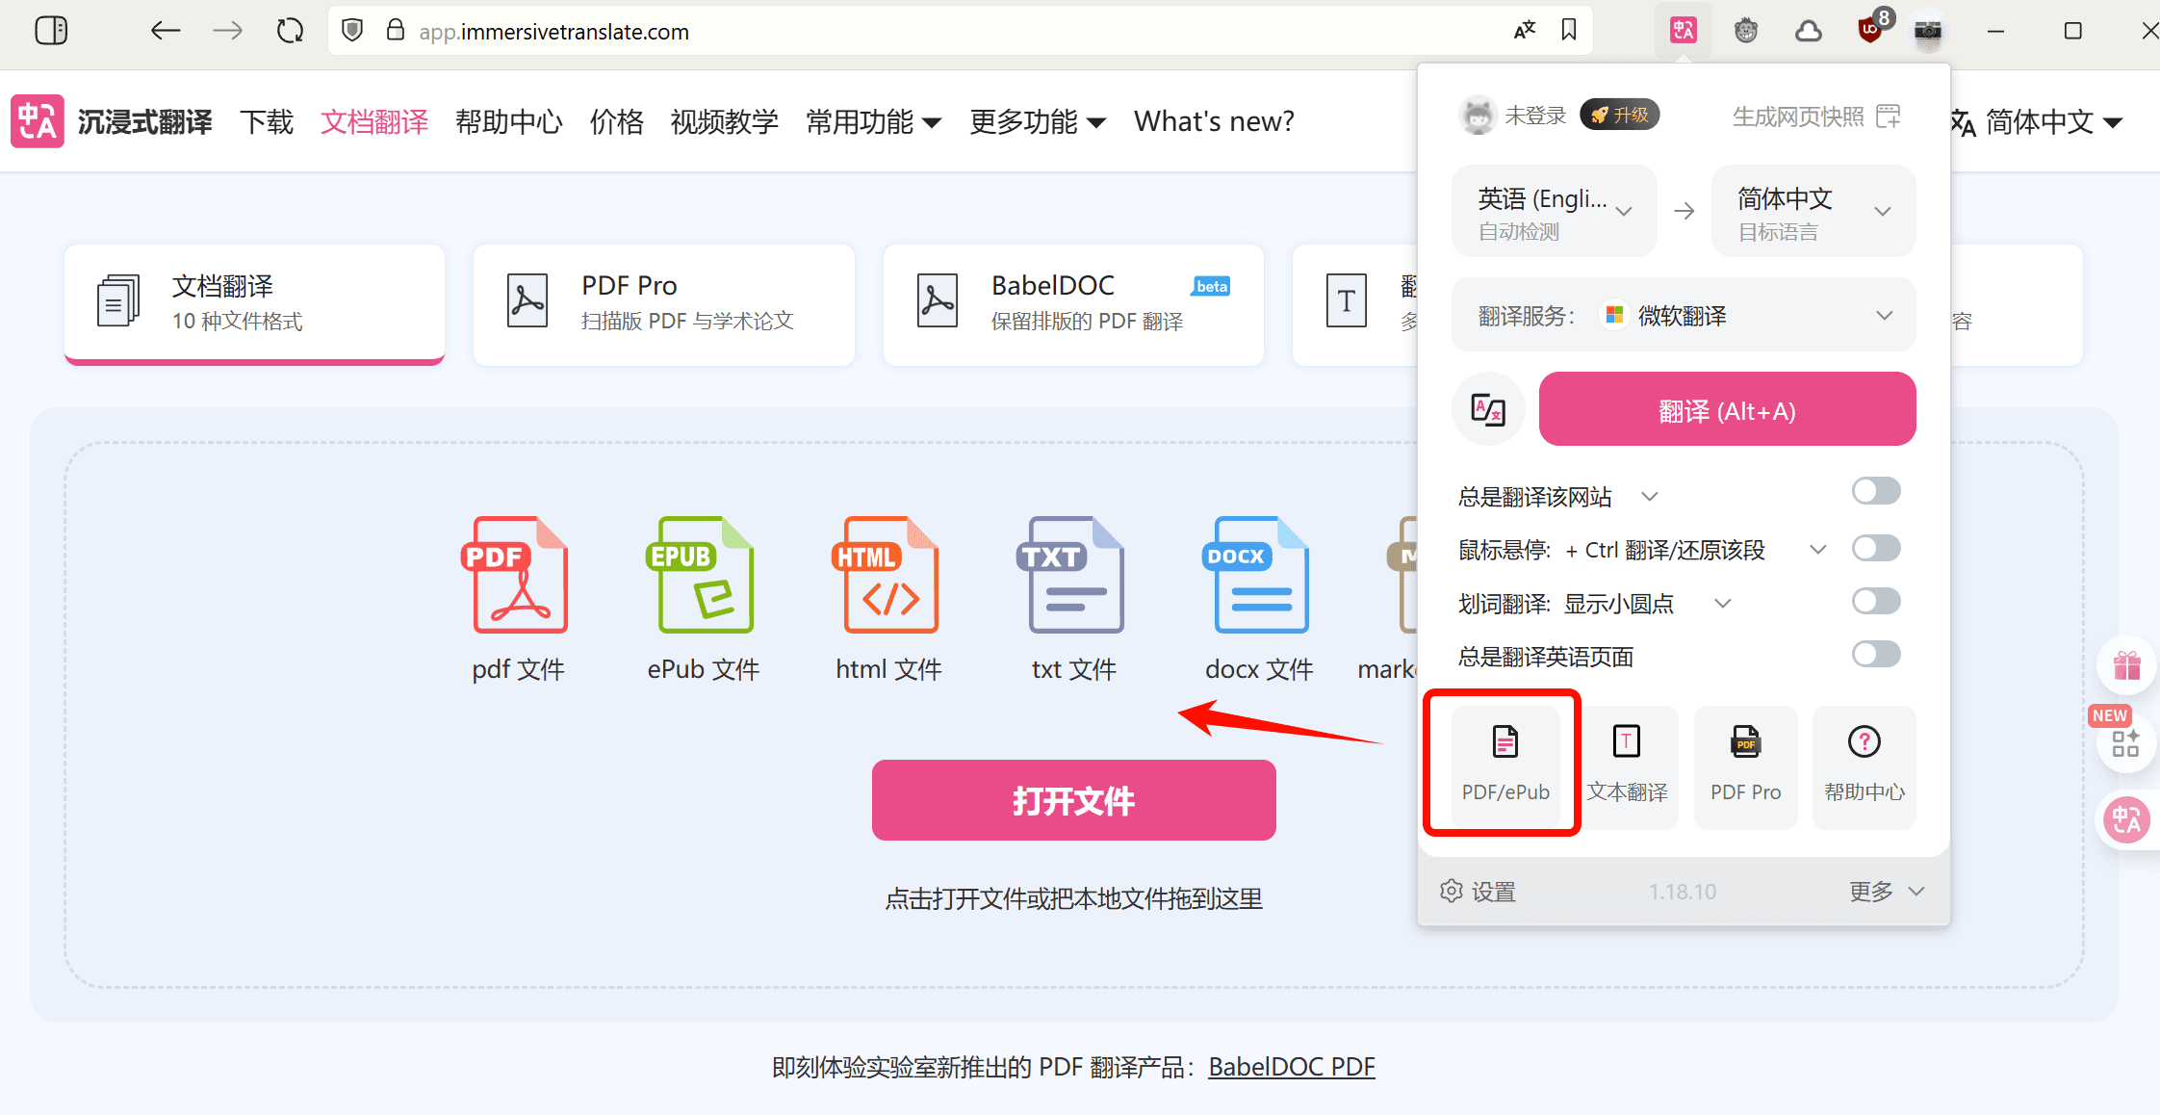Select the BabelDOC beta tab card

(x=1073, y=303)
